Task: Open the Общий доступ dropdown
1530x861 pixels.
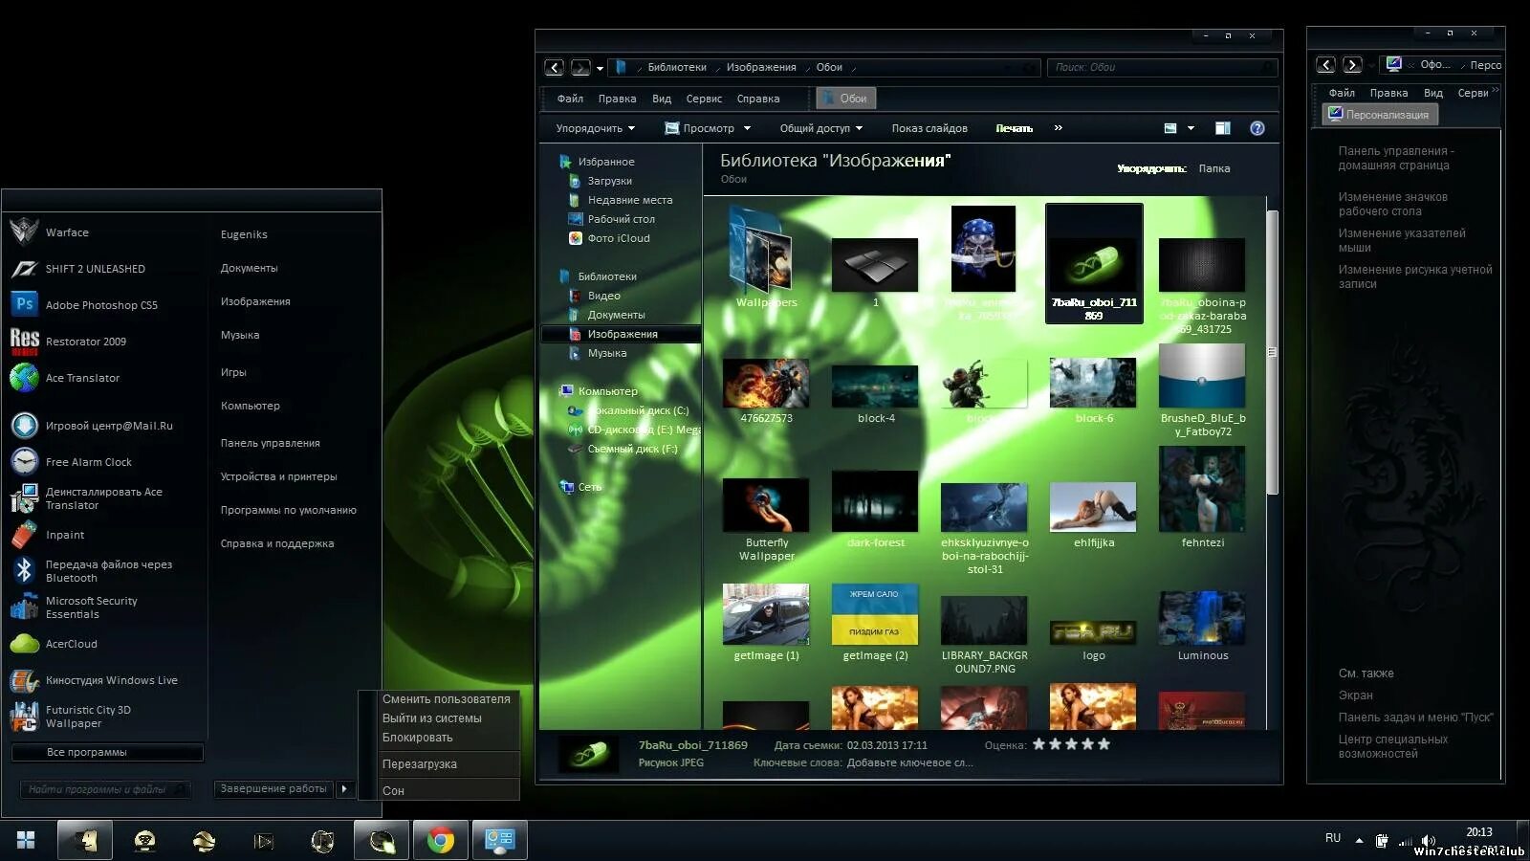Action: 820,128
